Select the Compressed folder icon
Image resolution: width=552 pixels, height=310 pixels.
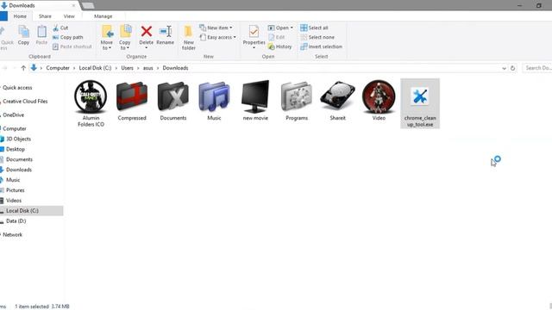pyautogui.click(x=132, y=101)
